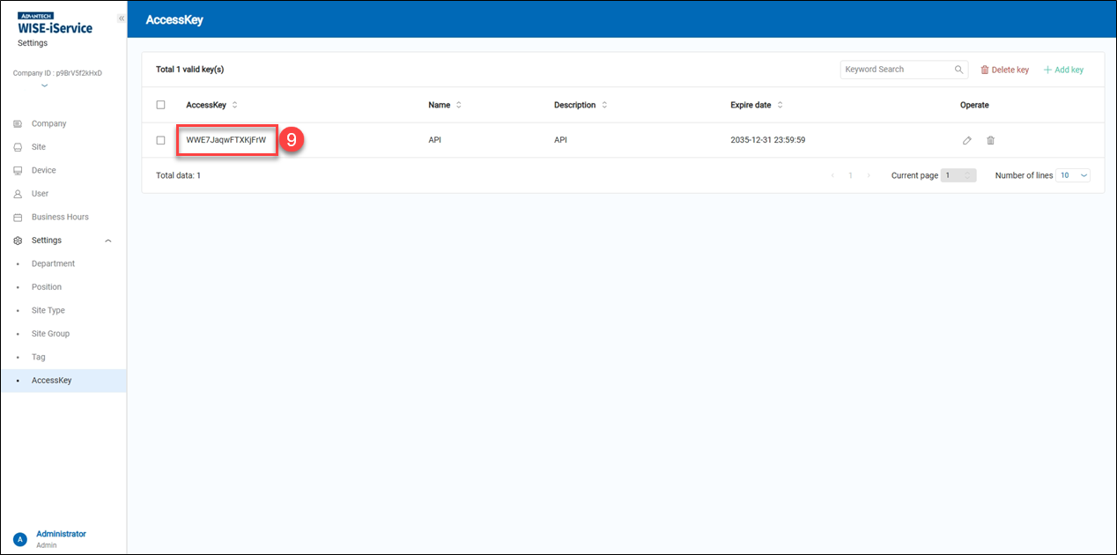1117x555 pixels.
Task: Click the Add key button
Action: pyautogui.click(x=1063, y=69)
